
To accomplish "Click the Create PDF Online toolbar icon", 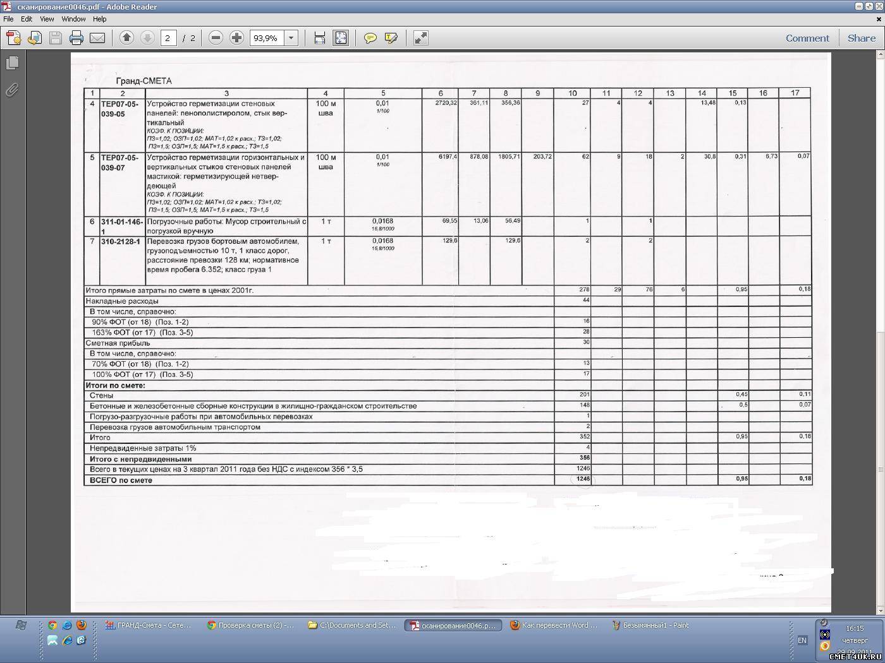I will (x=13, y=39).
